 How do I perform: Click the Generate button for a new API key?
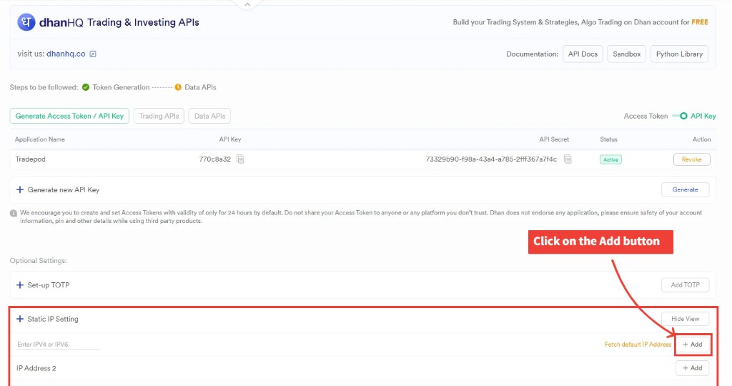685,190
